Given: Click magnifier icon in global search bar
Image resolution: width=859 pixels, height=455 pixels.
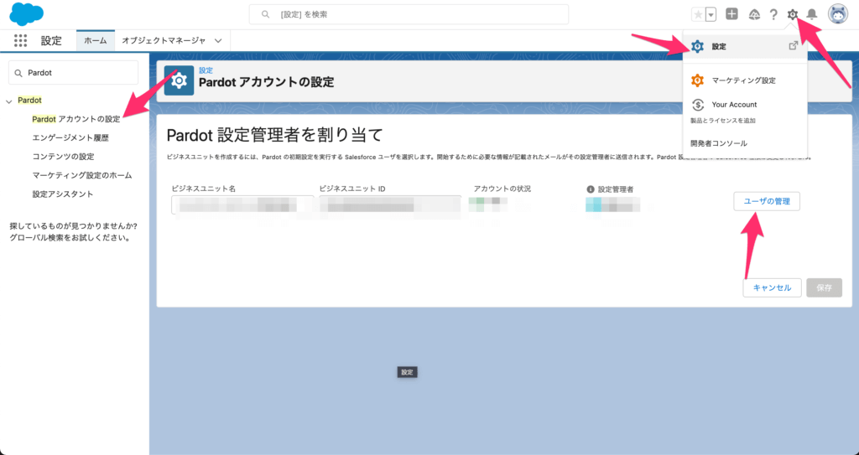Looking at the screenshot, I should pyautogui.click(x=266, y=15).
